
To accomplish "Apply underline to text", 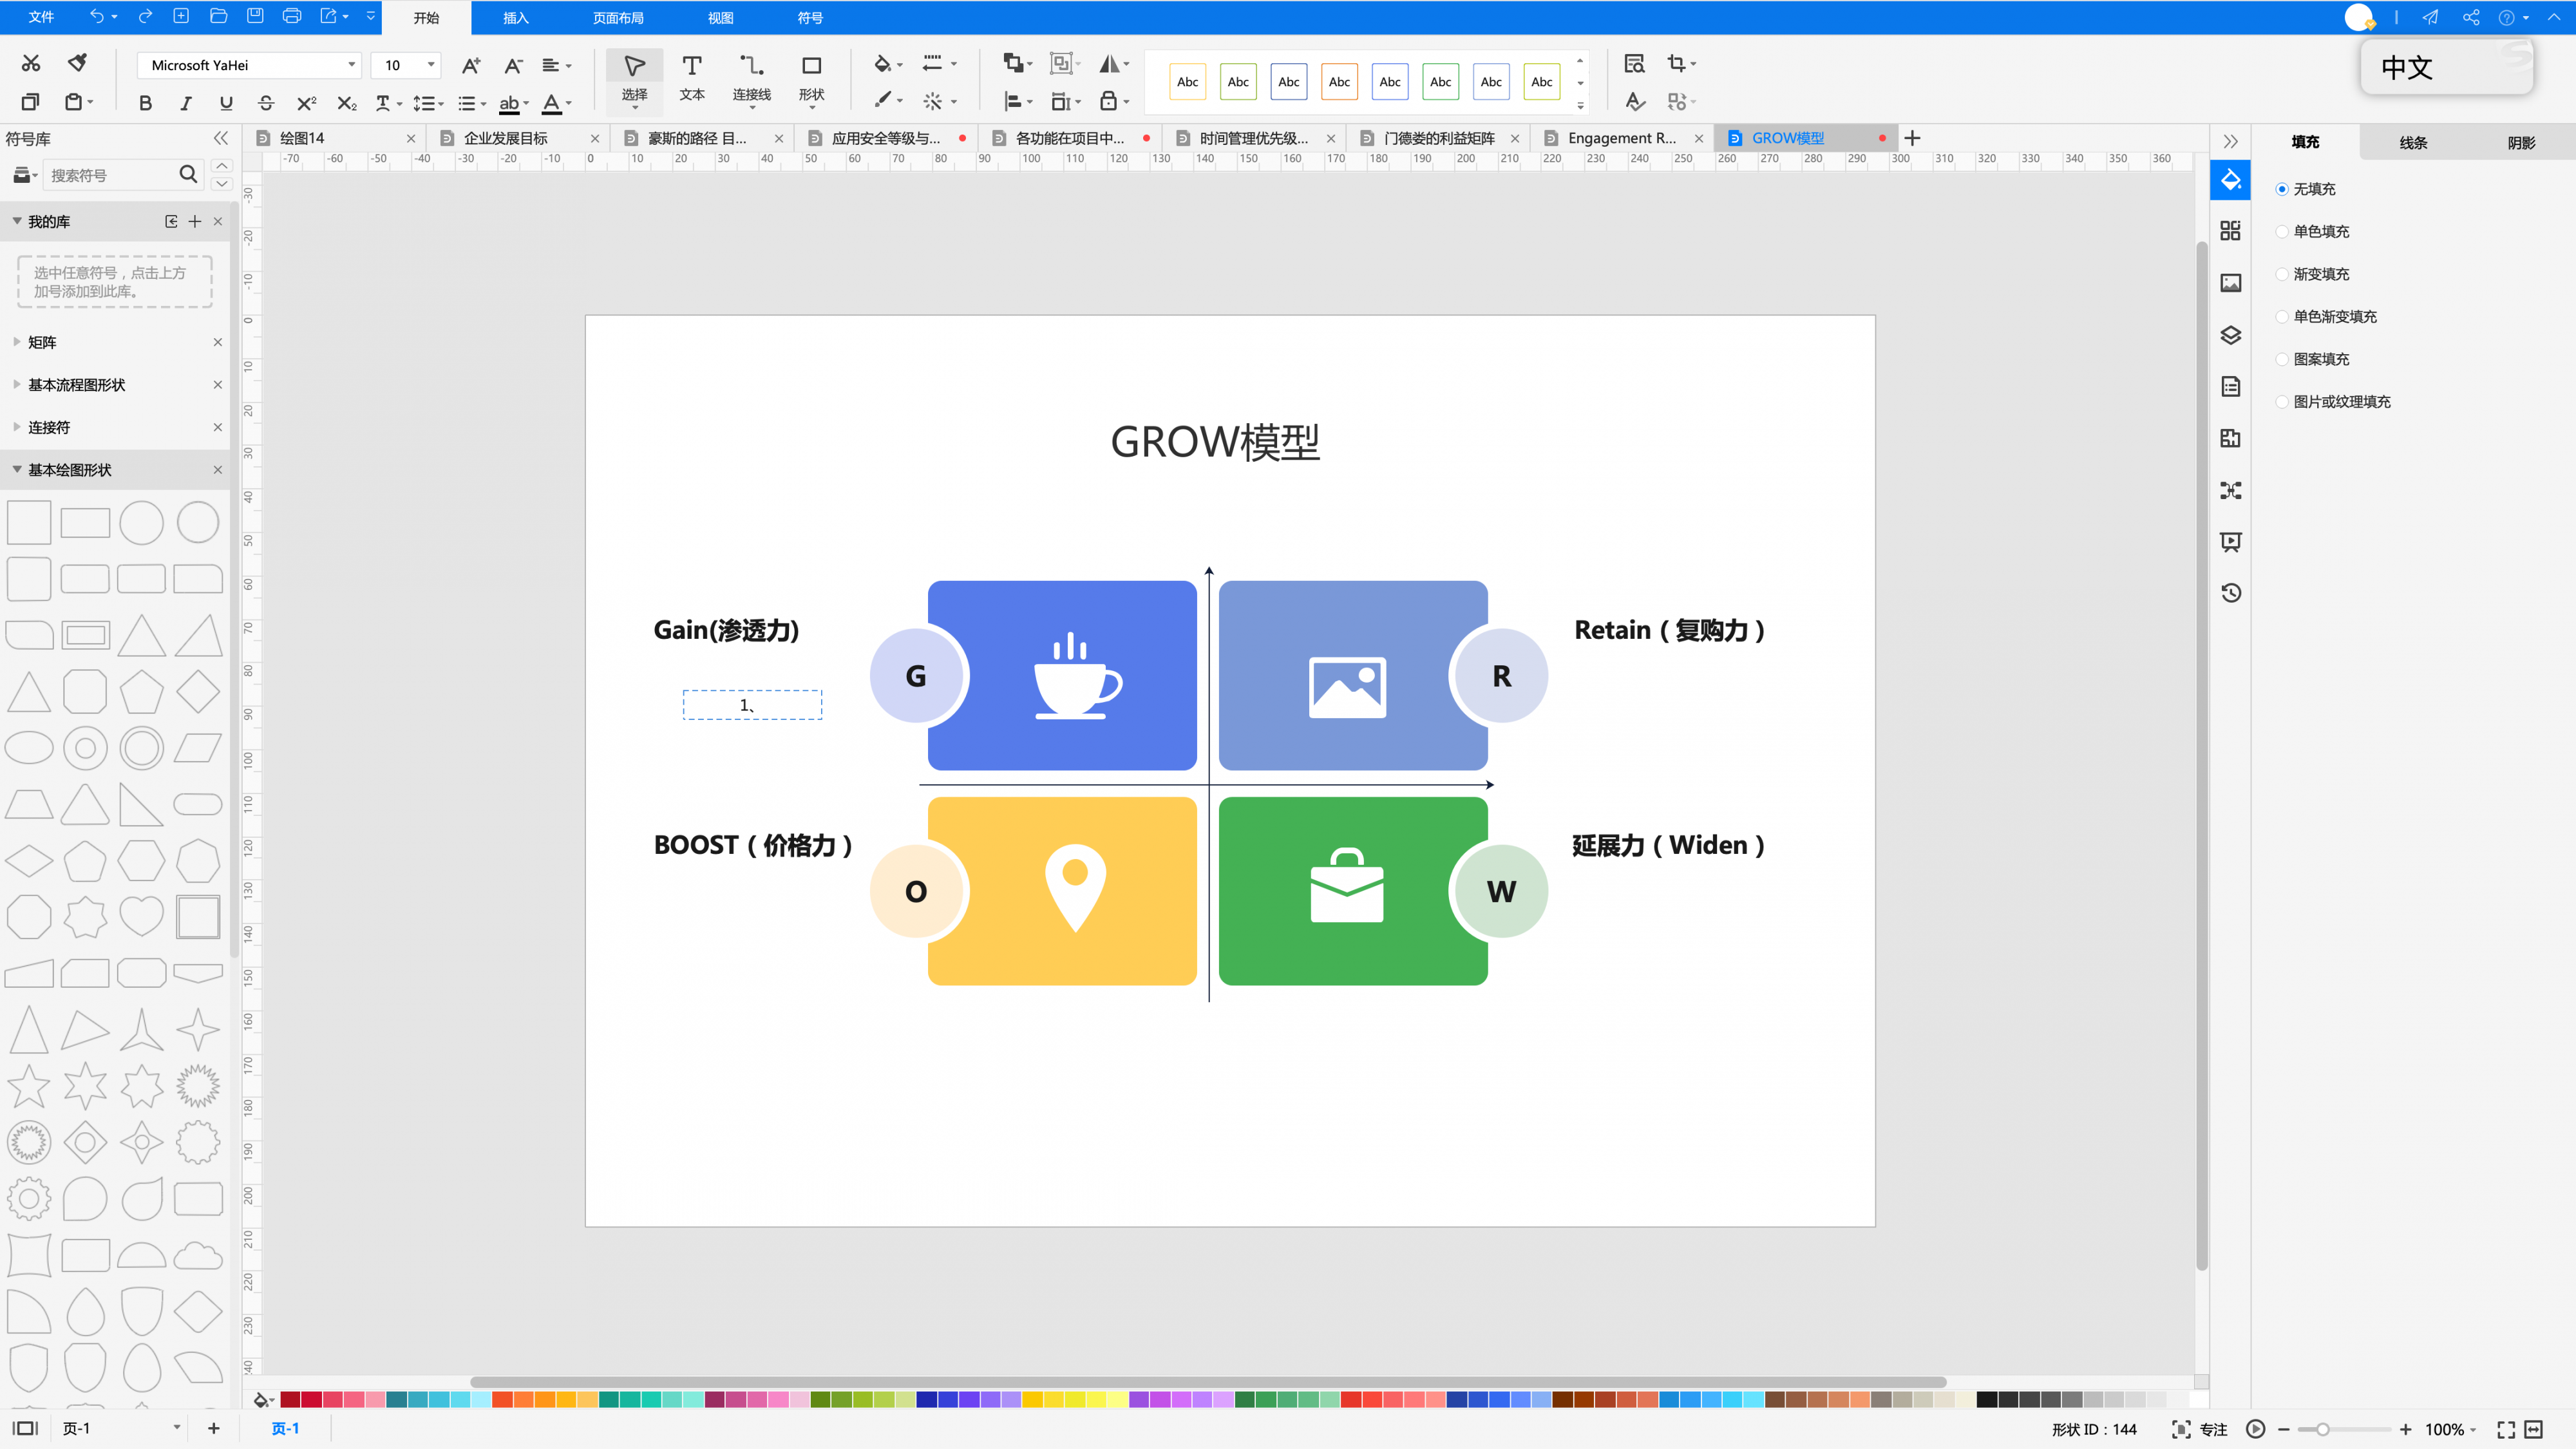I will pos(226,103).
